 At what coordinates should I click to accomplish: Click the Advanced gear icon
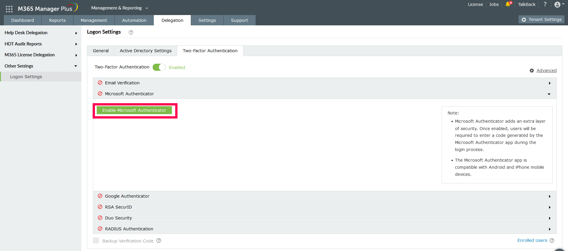click(x=532, y=70)
